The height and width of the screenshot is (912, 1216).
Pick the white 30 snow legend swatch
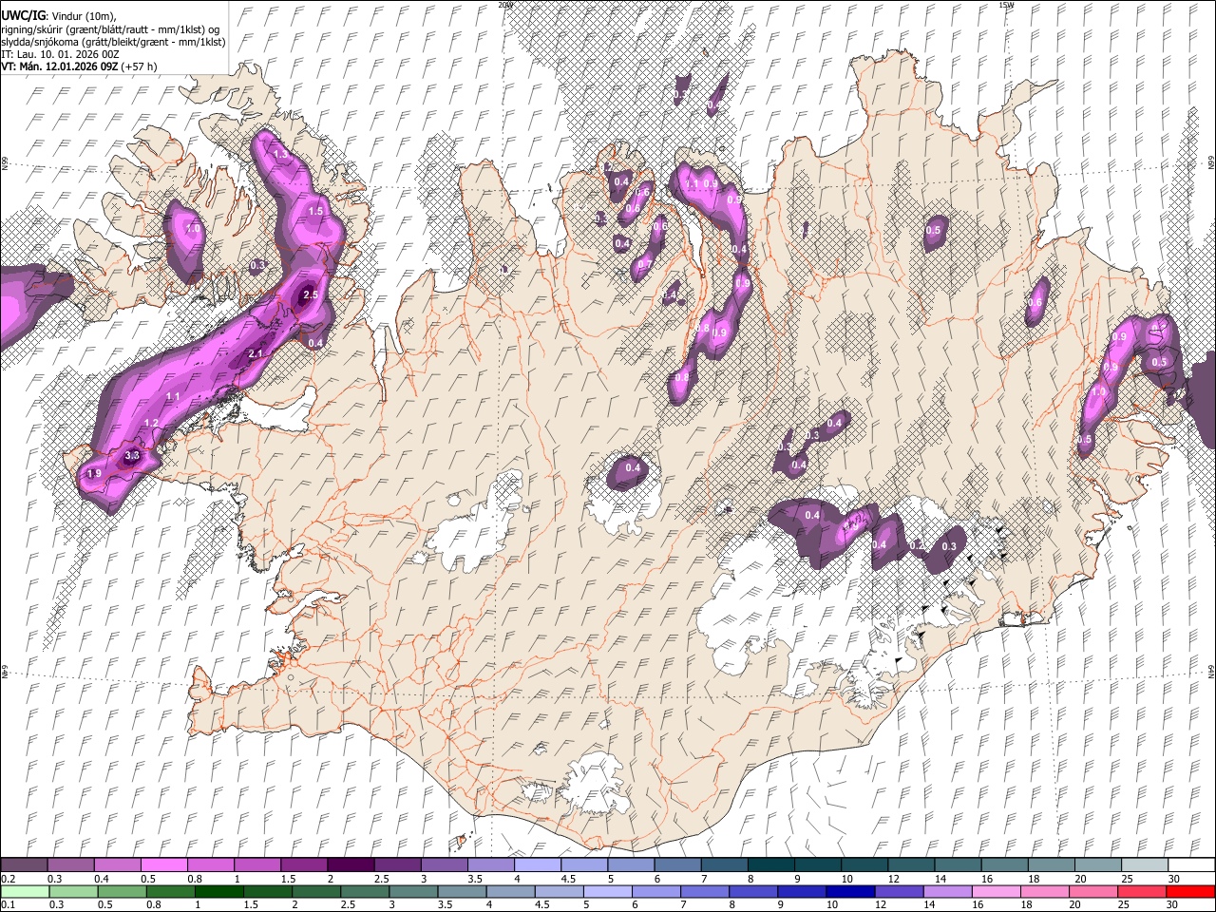1192,864
